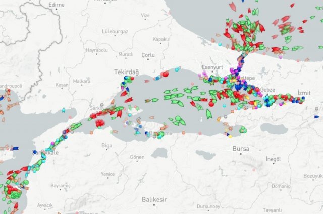Click the blue vessel marker in the Aegean west of Çanakkale
The height and width of the screenshot is (214, 323).
click(15, 148)
